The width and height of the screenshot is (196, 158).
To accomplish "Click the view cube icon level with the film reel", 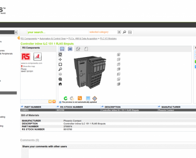I will click(x=118, y=79).
